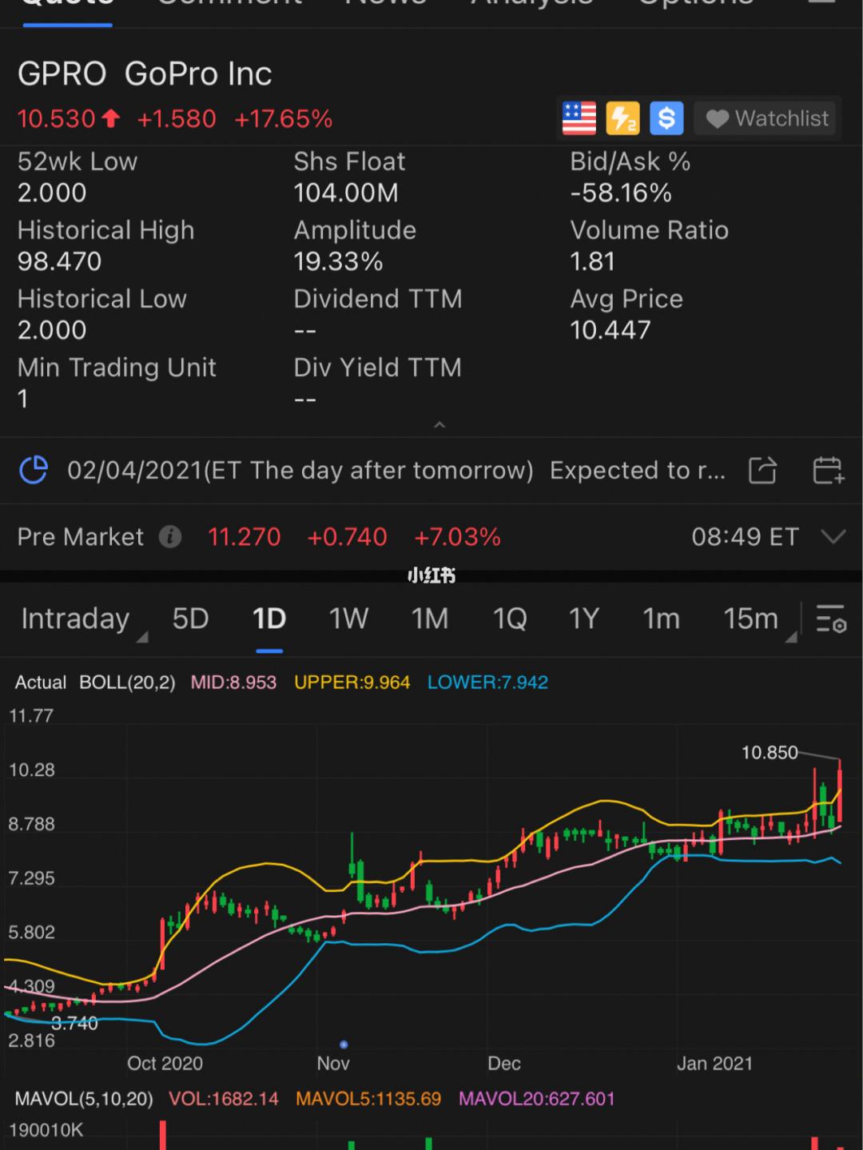Image resolution: width=863 pixels, height=1150 pixels.
Task: Tap the red up-arrow beside 10.530
Action: [x=110, y=119]
